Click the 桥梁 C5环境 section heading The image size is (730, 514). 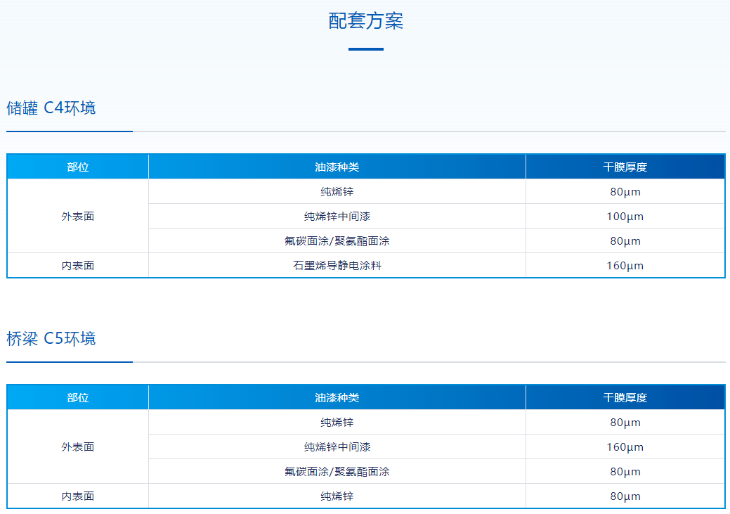pos(51,339)
